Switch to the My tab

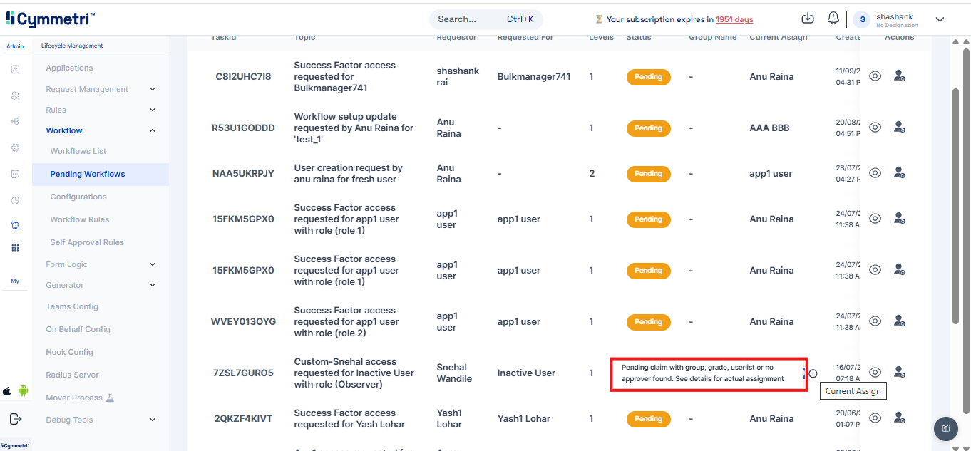(15, 281)
